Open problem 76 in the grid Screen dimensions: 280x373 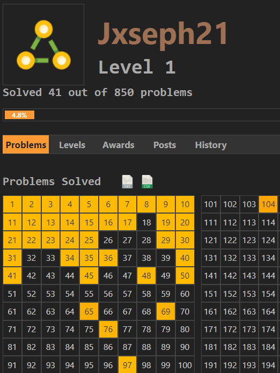108,329
